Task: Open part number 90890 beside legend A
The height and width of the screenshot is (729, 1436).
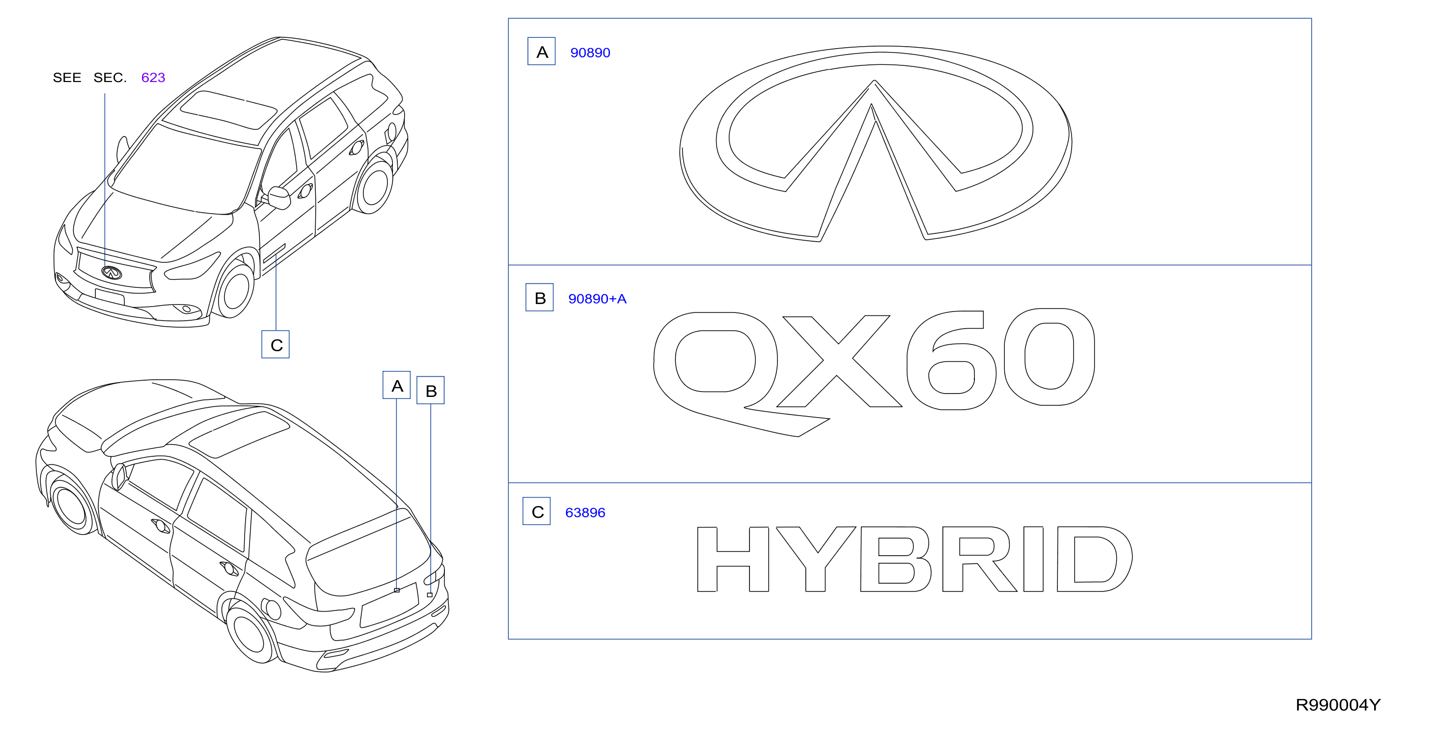Action: [x=590, y=53]
